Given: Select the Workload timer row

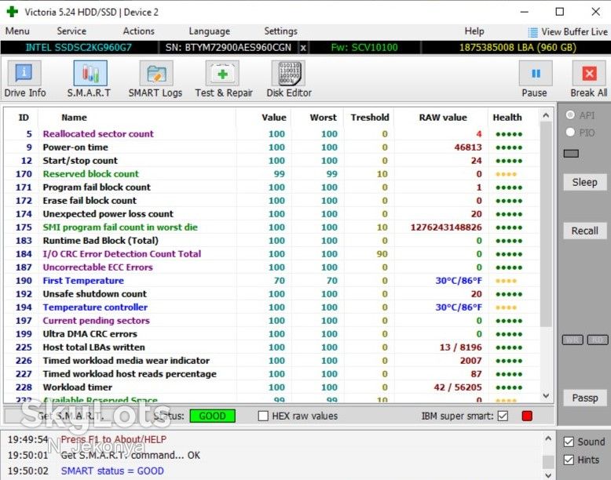Looking at the screenshot, I should 272,387.
